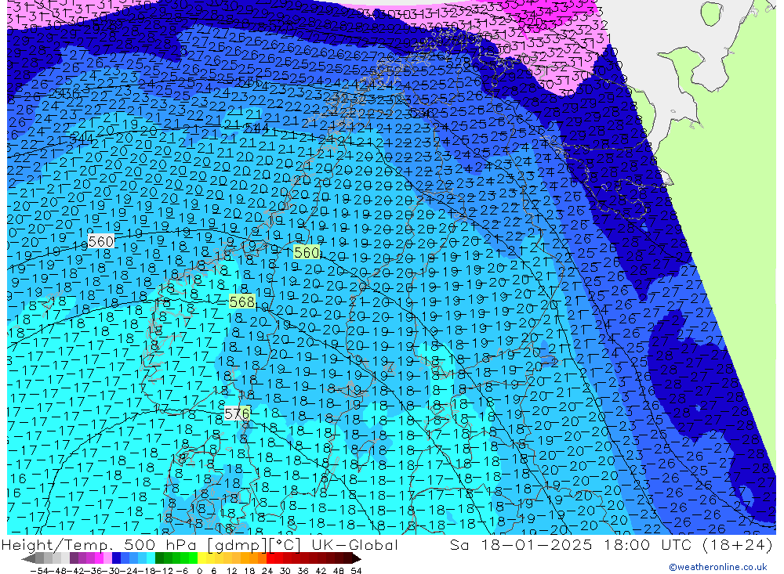Click the -54 legend scale value
Screen dimensions: 784x574
(39, 571)
